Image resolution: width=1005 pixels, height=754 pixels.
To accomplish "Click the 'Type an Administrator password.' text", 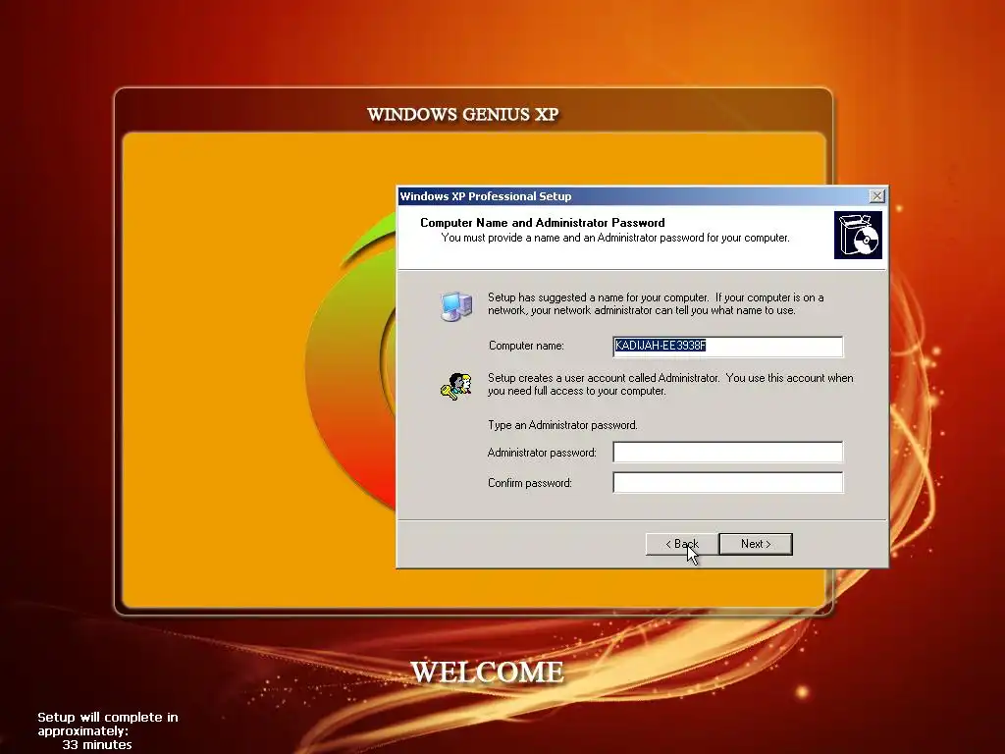I will [x=562, y=425].
